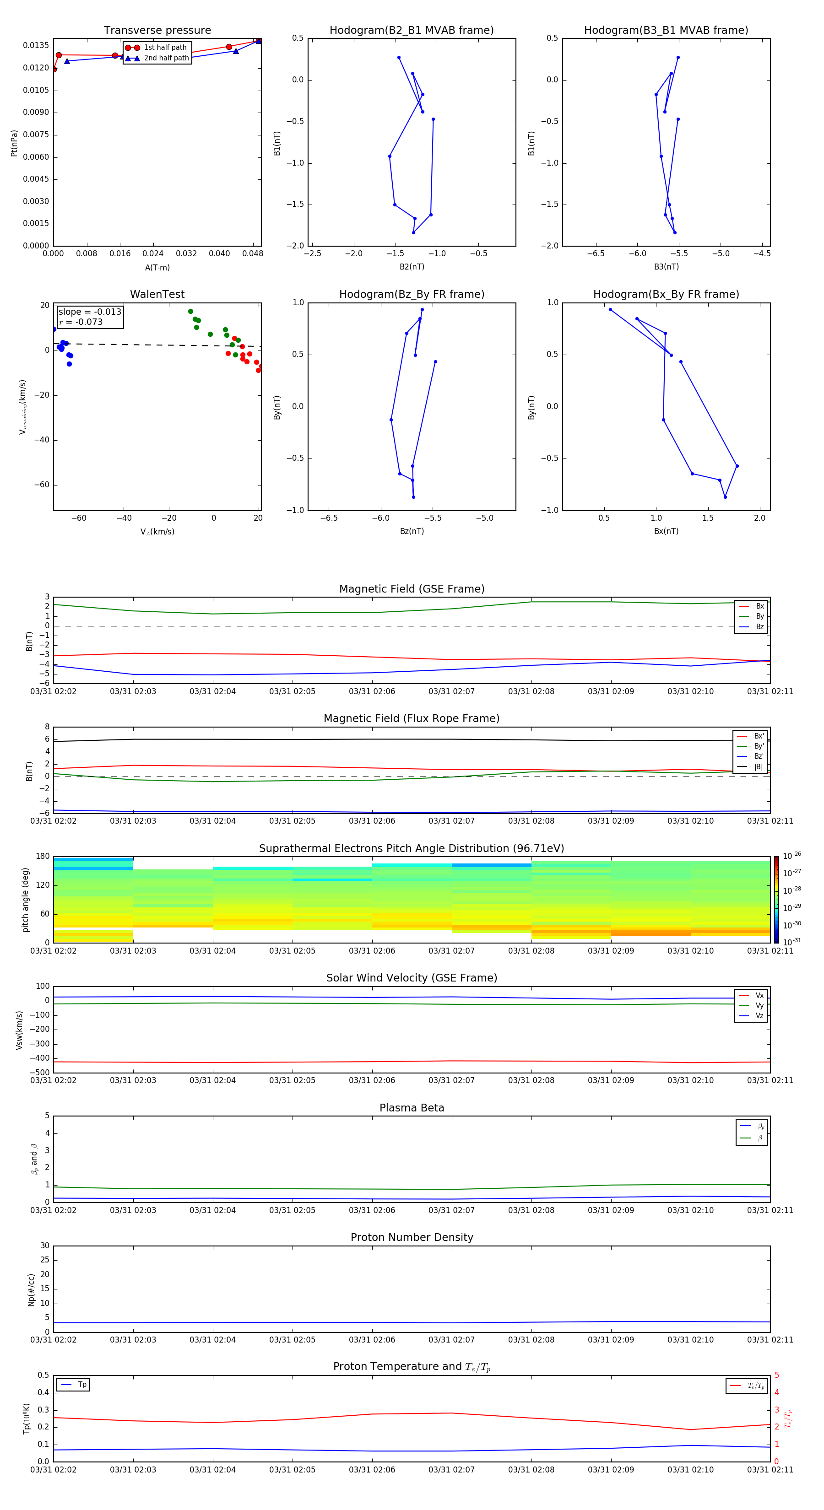Click By' in the Flux Rope legend
The height and width of the screenshot is (1510, 824).
pyautogui.click(x=751, y=746)
